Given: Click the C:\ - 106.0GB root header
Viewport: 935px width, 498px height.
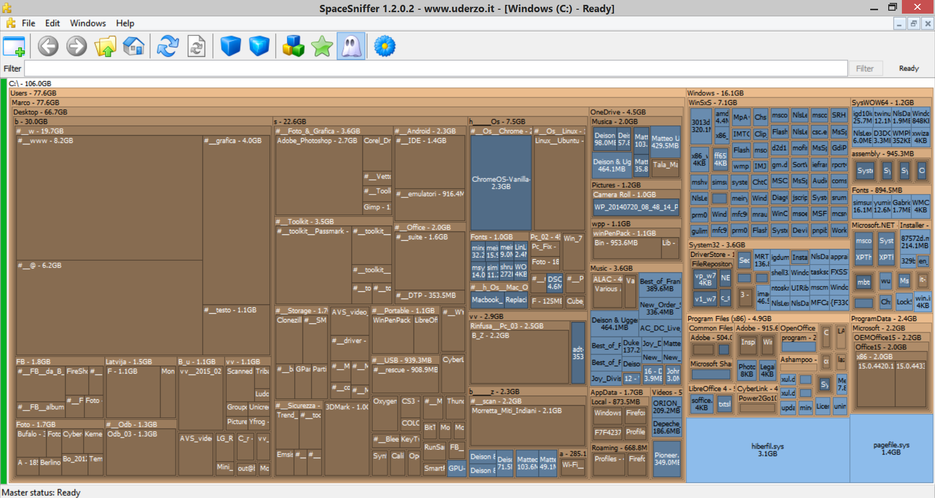Looking at the screenshot, I should click(x=30, y=84).
